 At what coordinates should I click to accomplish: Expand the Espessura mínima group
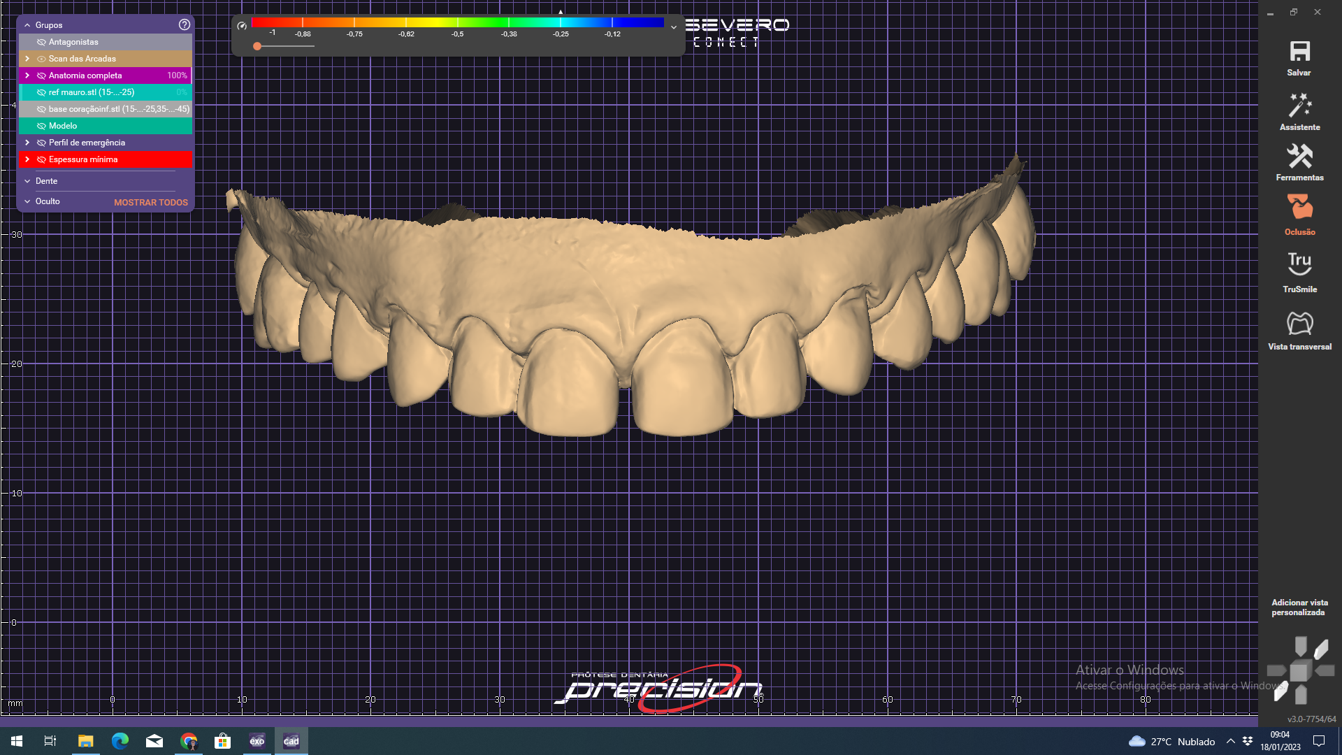pos(27,159)
